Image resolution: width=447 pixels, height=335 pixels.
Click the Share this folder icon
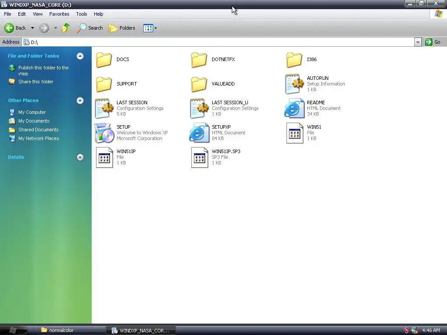(x=12, y=82)
